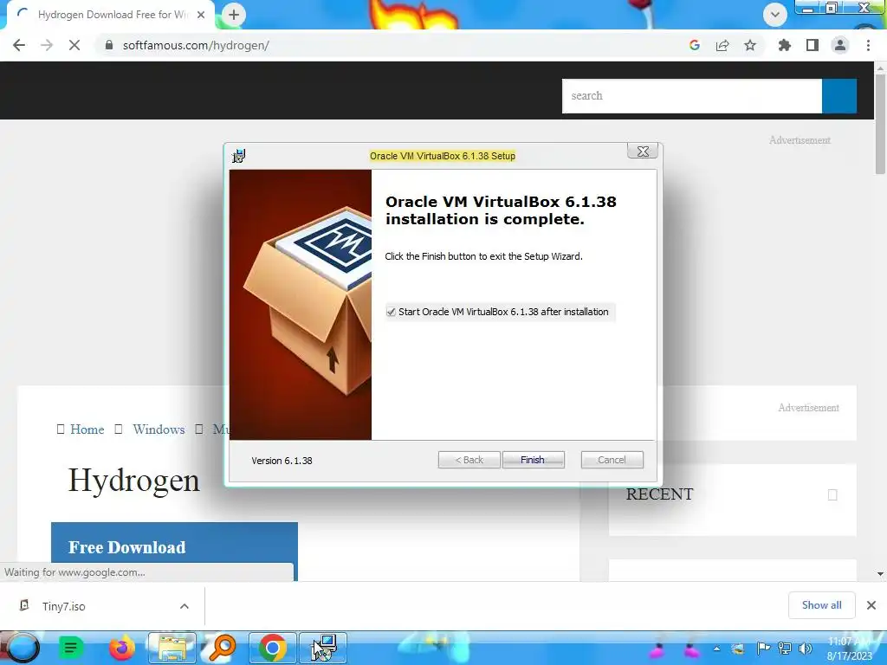Open Action Center flag tray icon

(762, 649)
